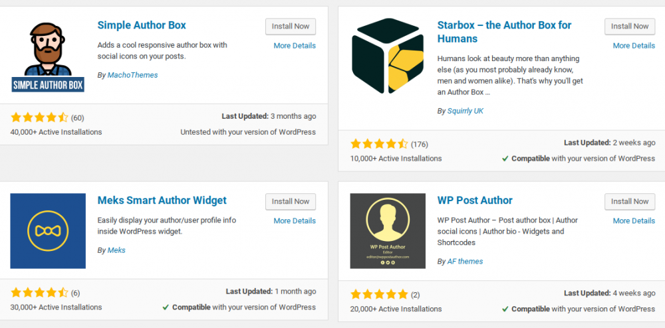Show More Details for Meks Smart Author Widget

pos(295,220)
